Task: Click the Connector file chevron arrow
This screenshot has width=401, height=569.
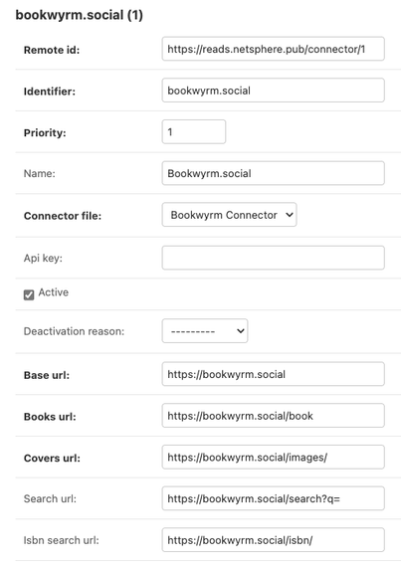Action: [290, 215]
